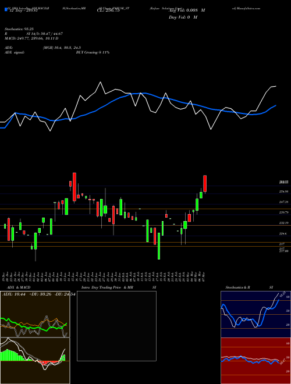Click the 'Intra Day Trading Price & MR' title
291x384 pixels.
pos(107,287)
